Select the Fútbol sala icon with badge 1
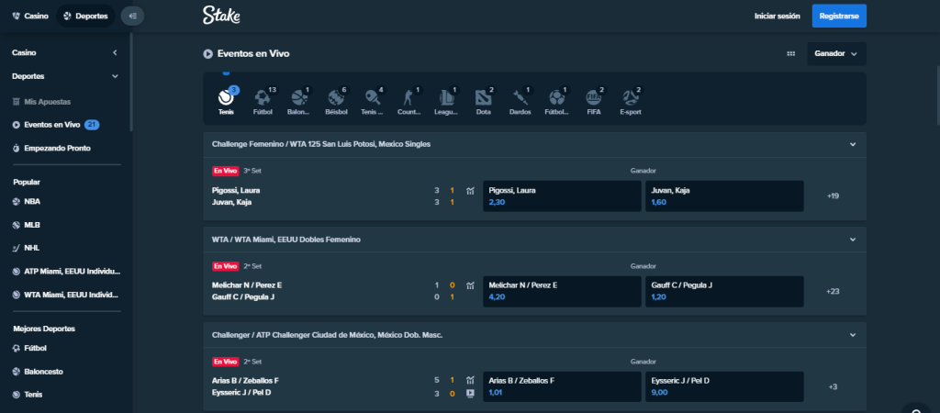The width and height of the screenshot is (940, 413). click(557, 101)
